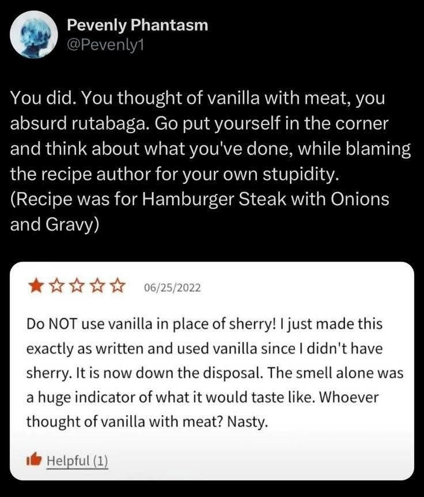Click the Pevenly Phantasm display name
The width and height of the screenshot is (424, 497).
138,25
